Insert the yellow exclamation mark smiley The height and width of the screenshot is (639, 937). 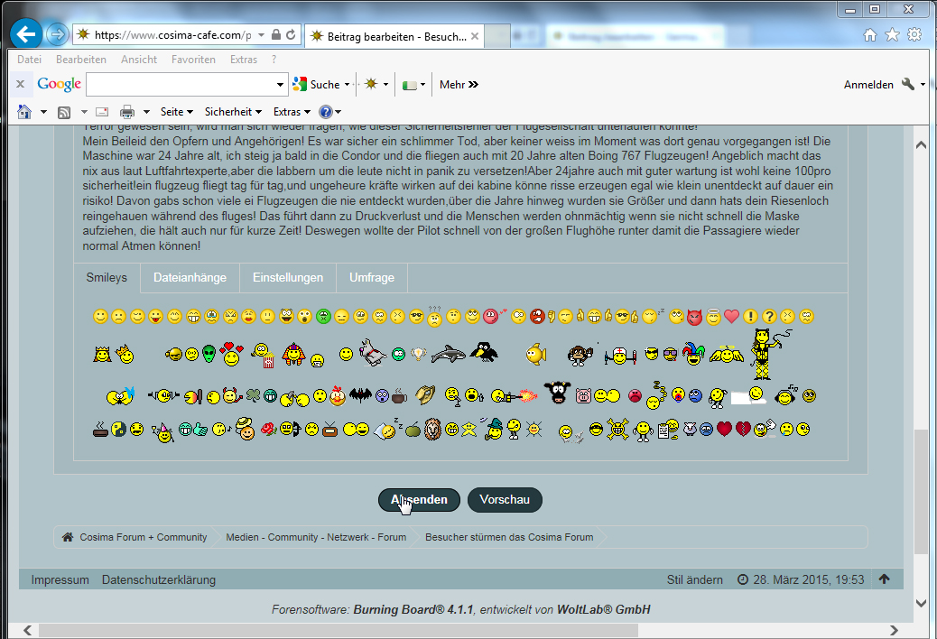click(750, 317)
